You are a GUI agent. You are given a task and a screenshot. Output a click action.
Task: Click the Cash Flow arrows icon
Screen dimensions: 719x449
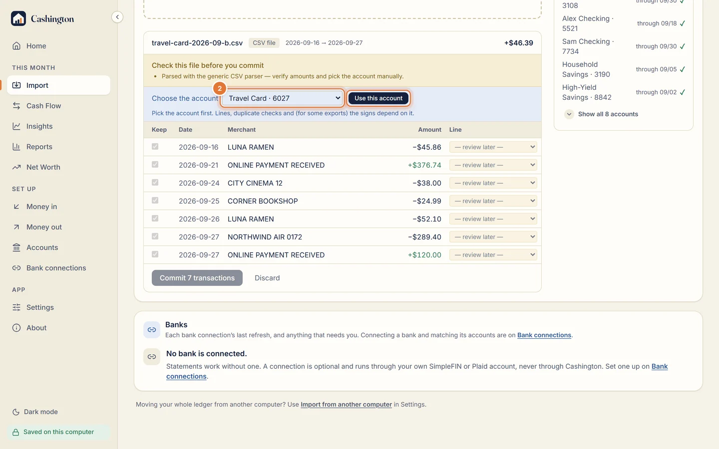[16, 106]
